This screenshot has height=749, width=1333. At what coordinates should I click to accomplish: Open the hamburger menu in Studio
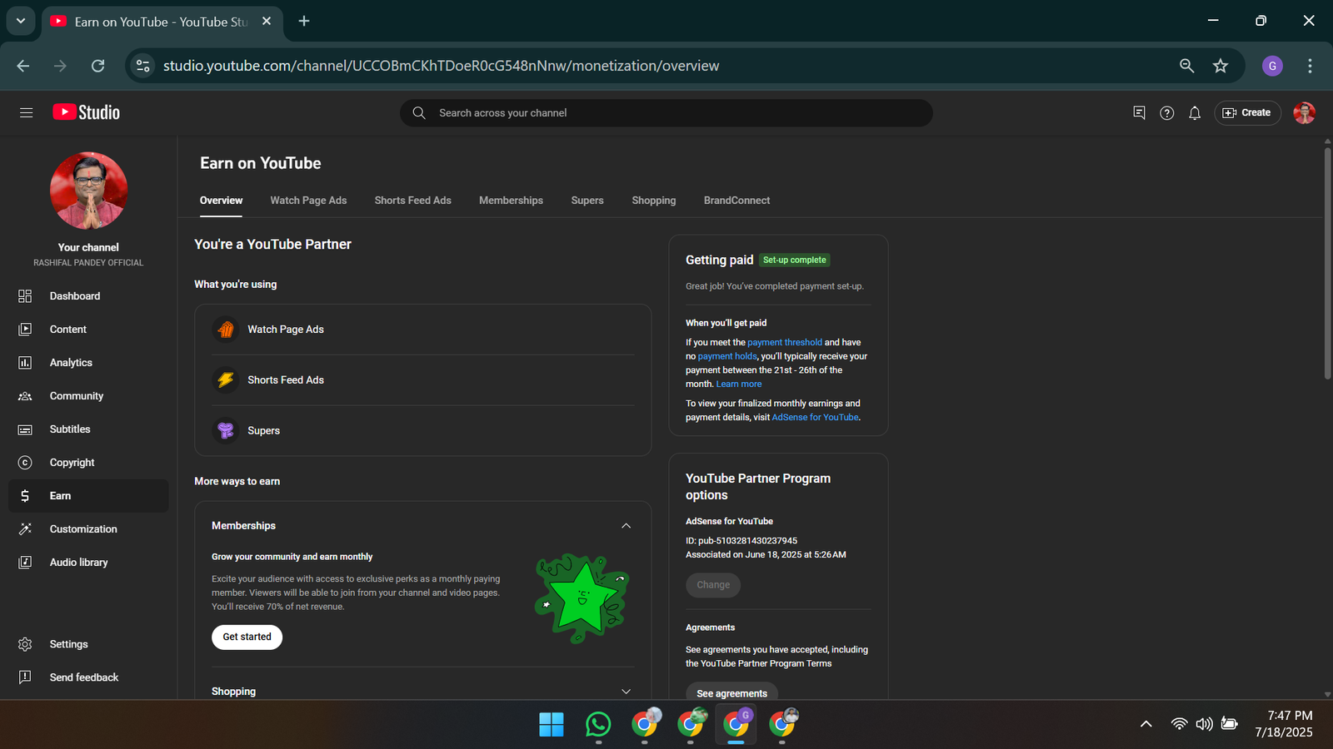26,112
